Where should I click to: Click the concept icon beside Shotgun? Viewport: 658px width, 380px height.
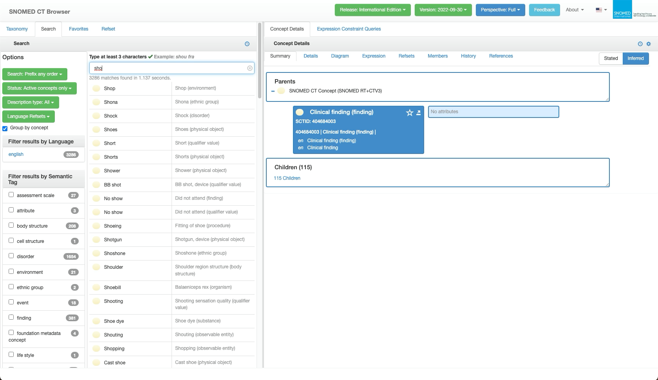click(96, 240)
